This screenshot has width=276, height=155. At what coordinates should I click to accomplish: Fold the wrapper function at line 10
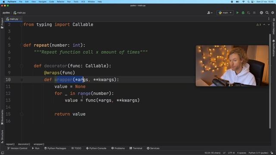[x=22, y=80]
